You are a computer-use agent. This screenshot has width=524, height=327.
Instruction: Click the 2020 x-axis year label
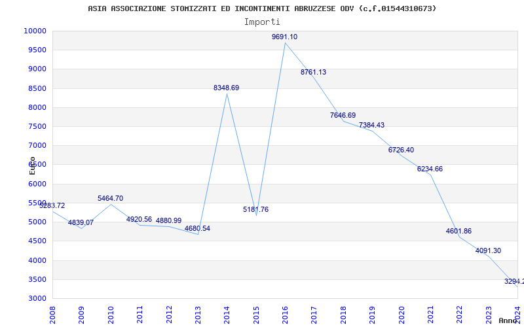pyautogui.click(x=402, y=315)
